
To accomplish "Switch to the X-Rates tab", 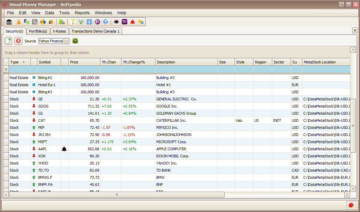I will [x=59, y=31].
